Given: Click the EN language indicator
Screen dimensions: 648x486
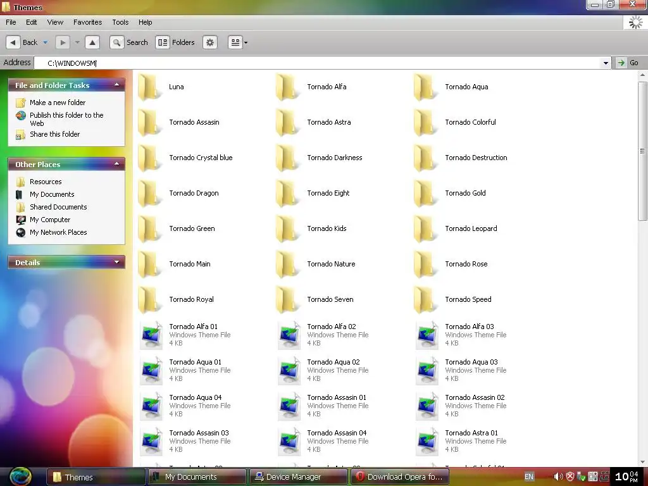Looking at the screenshot, I should 529,477.
